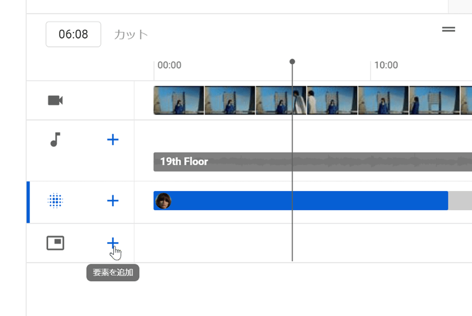Click the first video frame thumbnail
472x316 pixels.
pos(179,100)
